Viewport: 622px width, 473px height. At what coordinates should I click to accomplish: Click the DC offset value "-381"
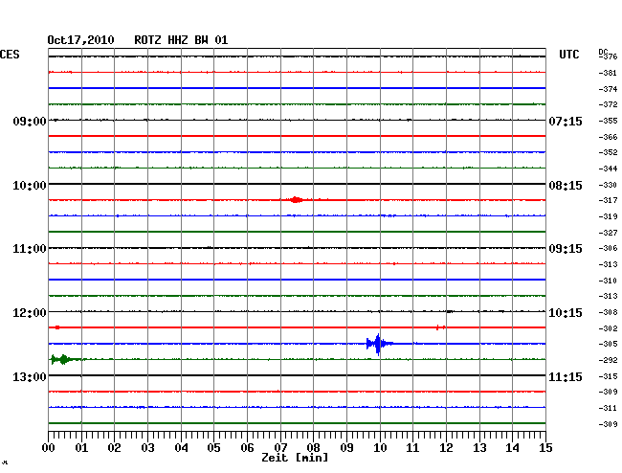608,73
